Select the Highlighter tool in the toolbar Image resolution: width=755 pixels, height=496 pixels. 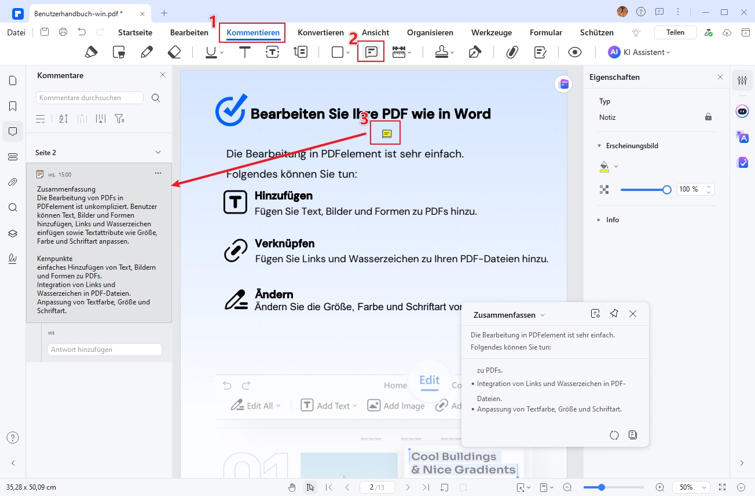tap(90, 52)
